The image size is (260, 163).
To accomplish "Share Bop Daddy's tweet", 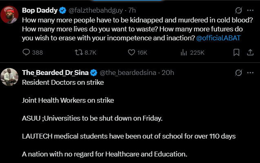I will click(x=250, y=52).
